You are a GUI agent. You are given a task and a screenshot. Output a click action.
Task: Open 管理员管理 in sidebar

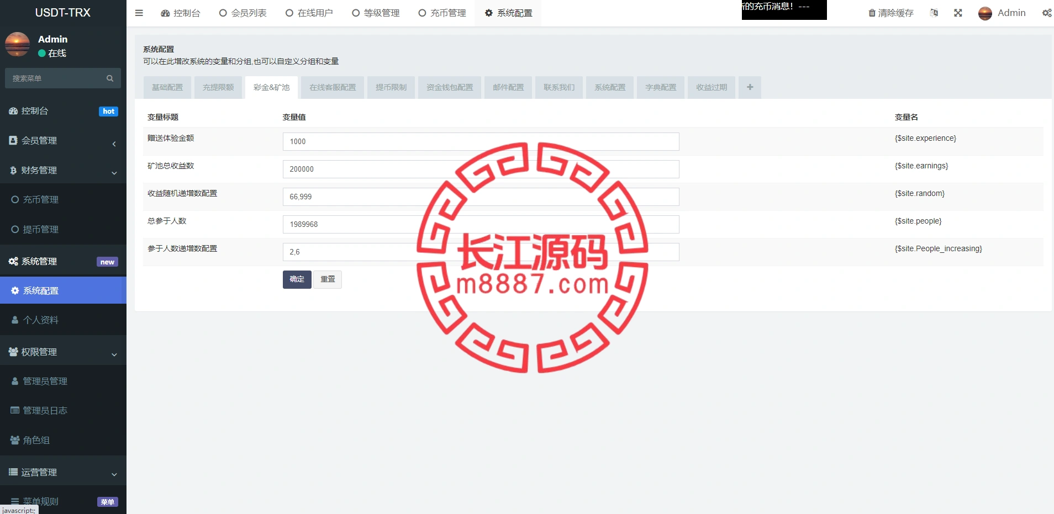pyautogui.click(x=63, y=381)
